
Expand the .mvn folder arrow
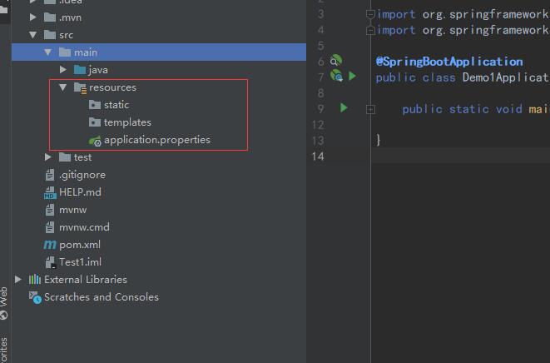coord(33,17)
